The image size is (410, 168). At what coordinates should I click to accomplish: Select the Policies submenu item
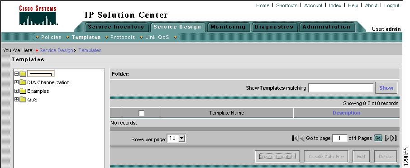[x=51, y=38]
